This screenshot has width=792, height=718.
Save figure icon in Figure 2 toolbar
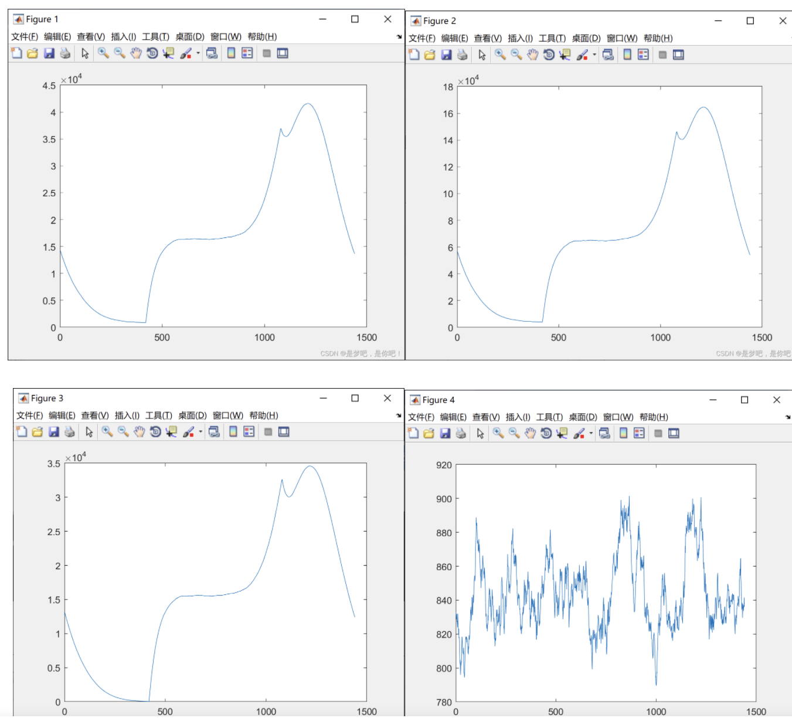(x=446, y=55)
